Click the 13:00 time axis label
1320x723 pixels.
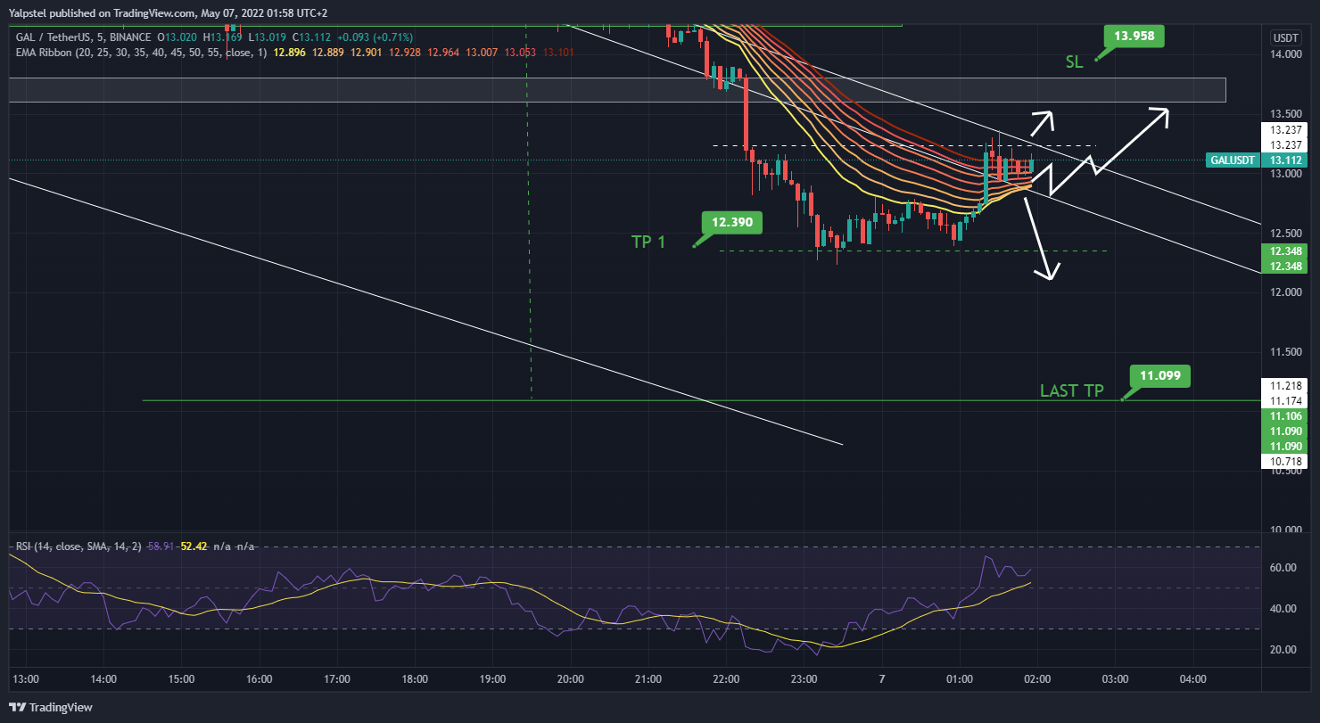pyautogui.click(x=25, y=679)
